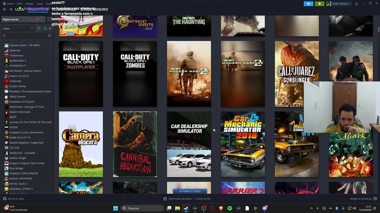This screenshot has height=213, width=380.
Task: Click the library search field
Action: (24, 36)
